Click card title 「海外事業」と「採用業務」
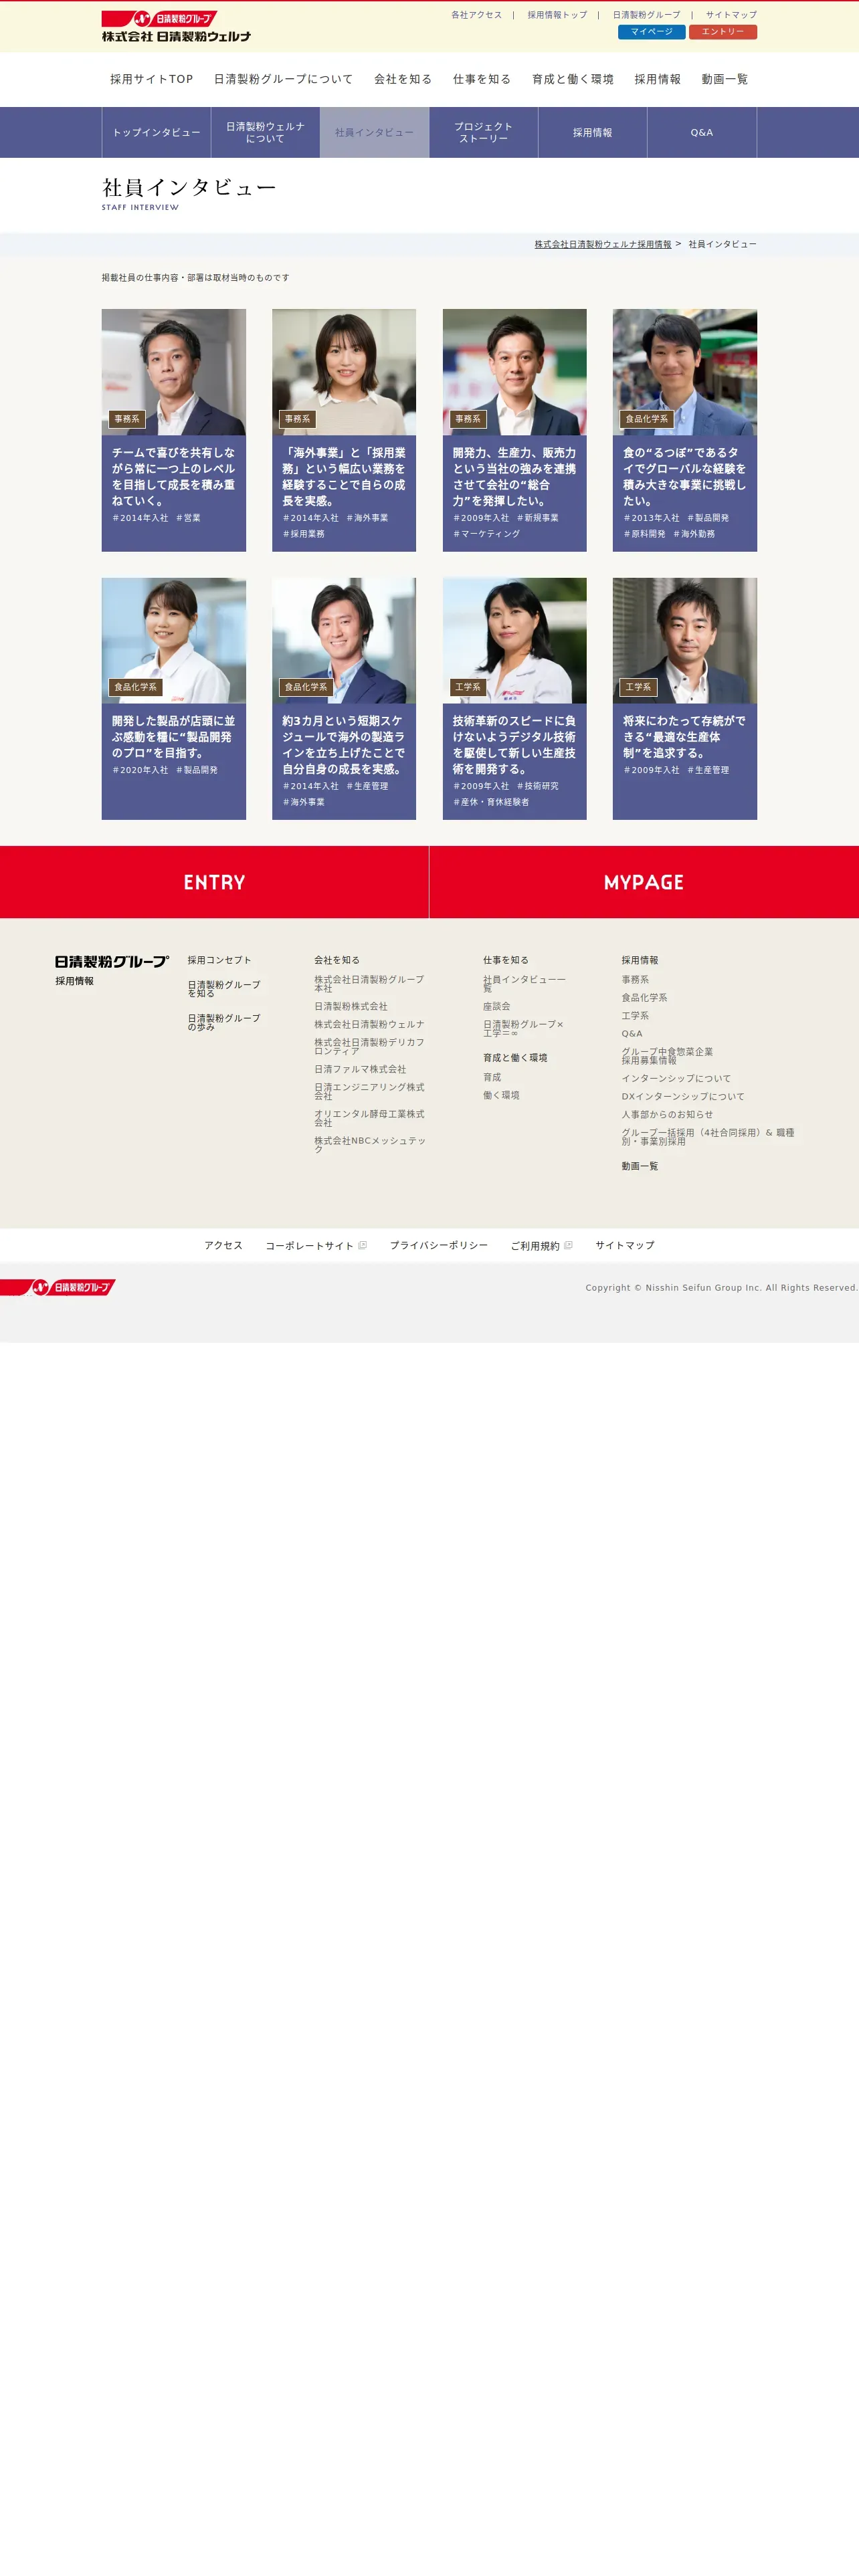Screen dimensions: 859x2576 [344, 476]
